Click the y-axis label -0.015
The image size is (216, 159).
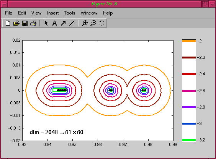[14, 128]
